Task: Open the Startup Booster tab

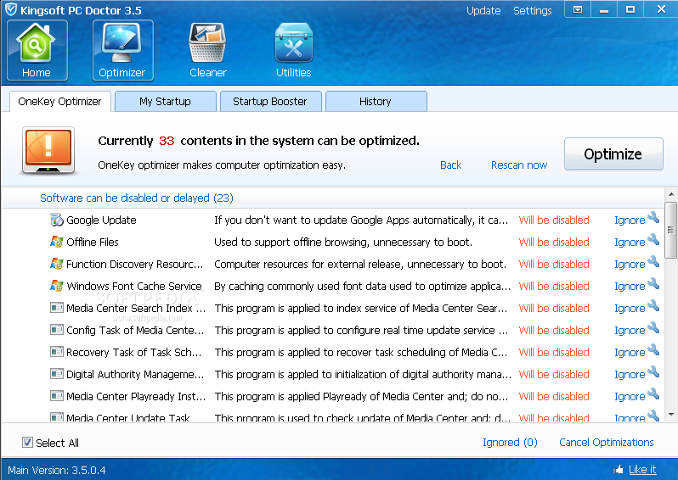Action: click(x=270, y=102)
